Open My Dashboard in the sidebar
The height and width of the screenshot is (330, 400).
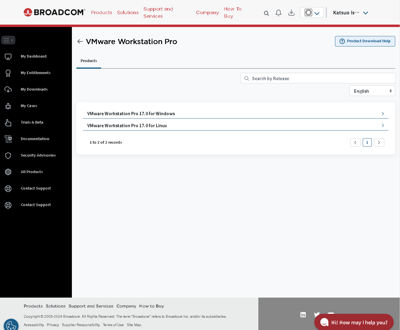click(33, 56)
